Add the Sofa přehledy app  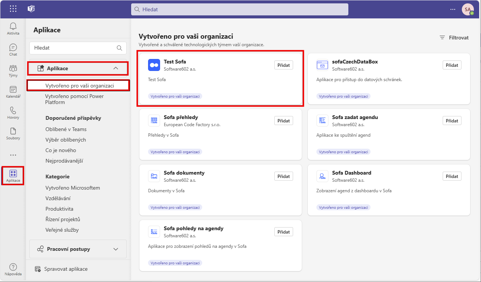[x=284, y=121]
